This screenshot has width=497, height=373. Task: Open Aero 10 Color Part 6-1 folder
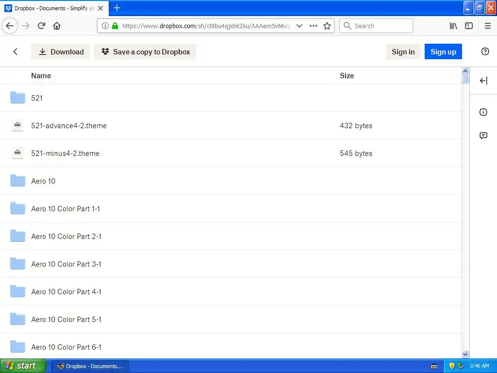pyautogui.click(x=66, y=347)
